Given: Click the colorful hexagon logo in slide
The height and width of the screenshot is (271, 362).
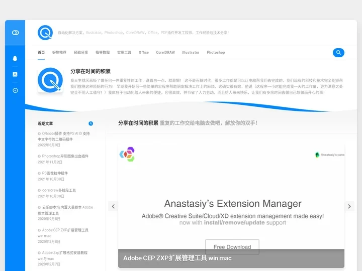Looking at the screenshot, I should click(127, 154).
